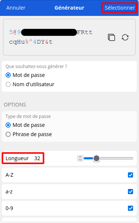The height and width of the screenshot is (223, 139).
Task: Confirm with the Sélectionner button
Action: (x=120, y=8)
